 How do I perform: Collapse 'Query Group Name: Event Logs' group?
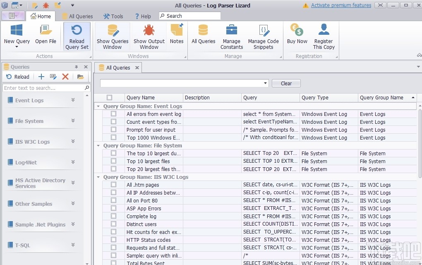(x=98, y=106)
